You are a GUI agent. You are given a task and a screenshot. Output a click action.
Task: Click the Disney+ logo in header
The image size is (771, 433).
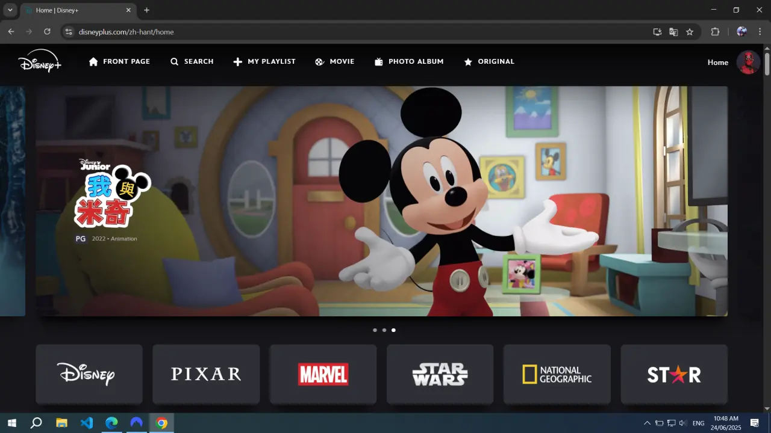[40, 61]
